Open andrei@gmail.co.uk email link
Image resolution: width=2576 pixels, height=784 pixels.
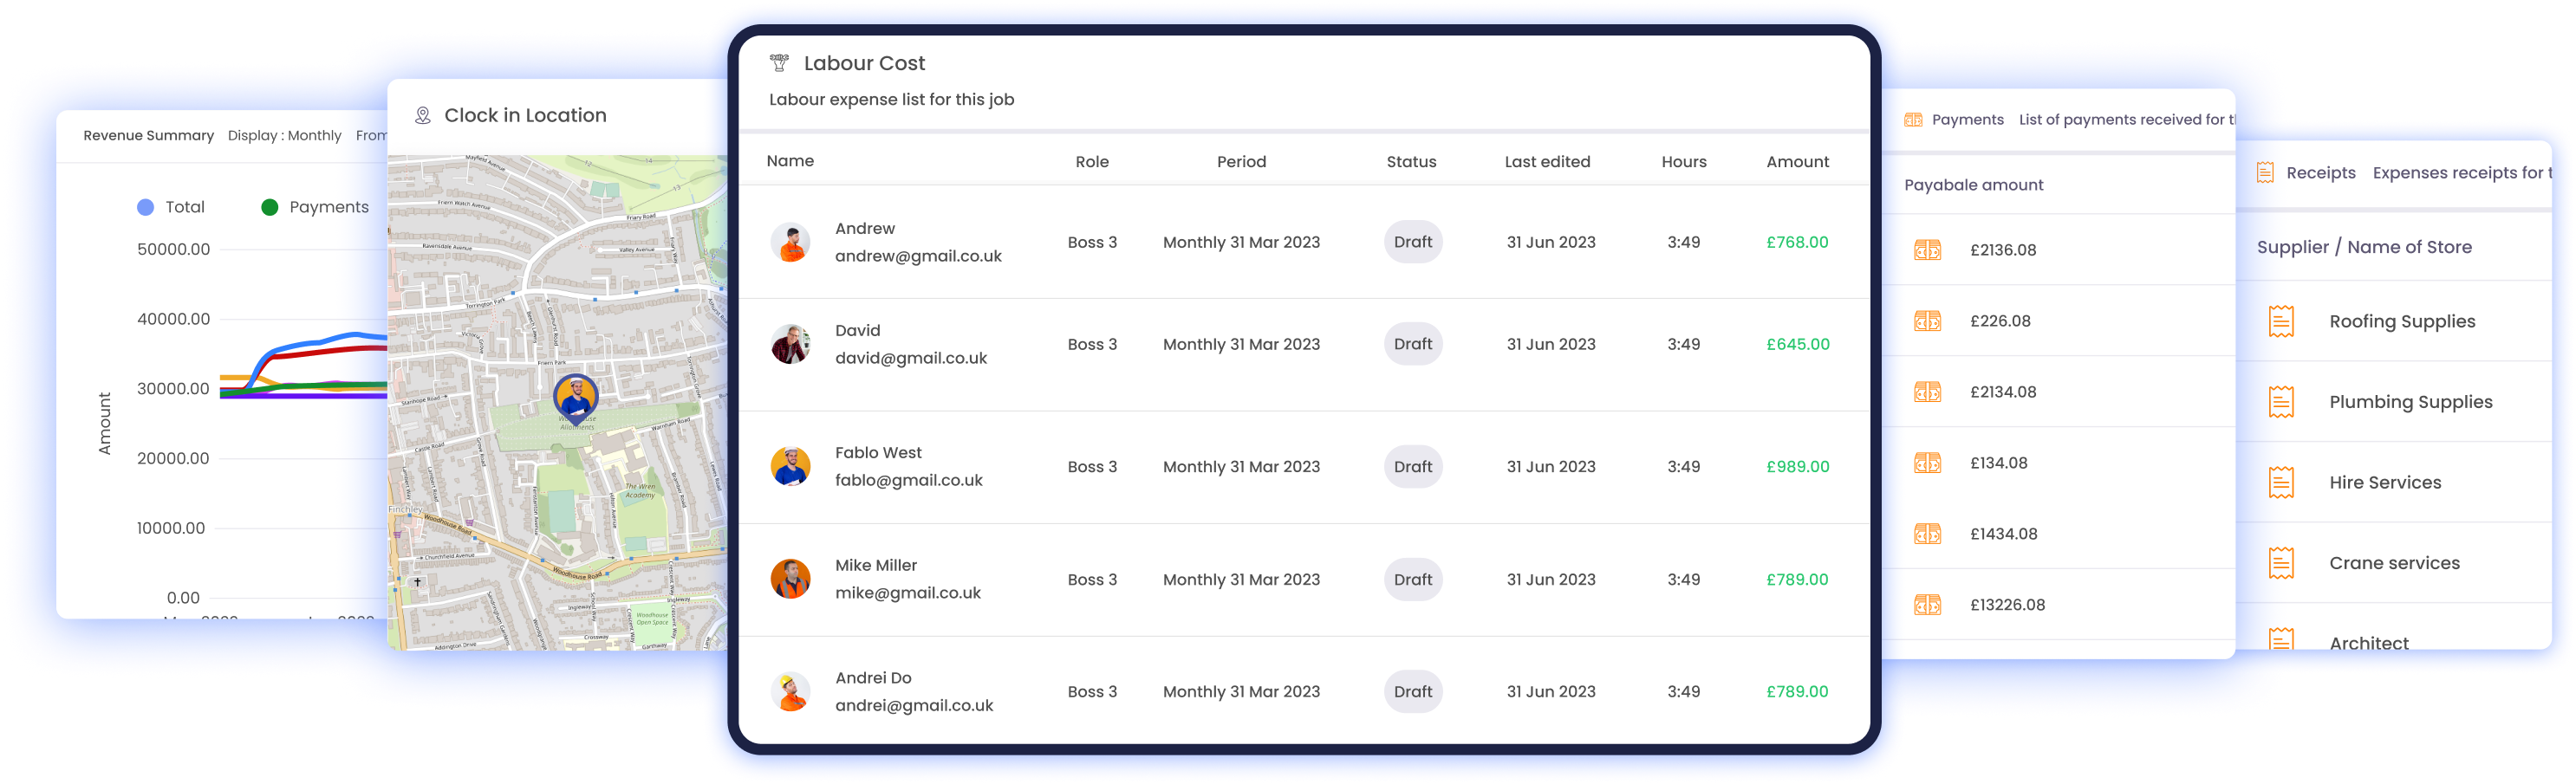pos(914,706)
